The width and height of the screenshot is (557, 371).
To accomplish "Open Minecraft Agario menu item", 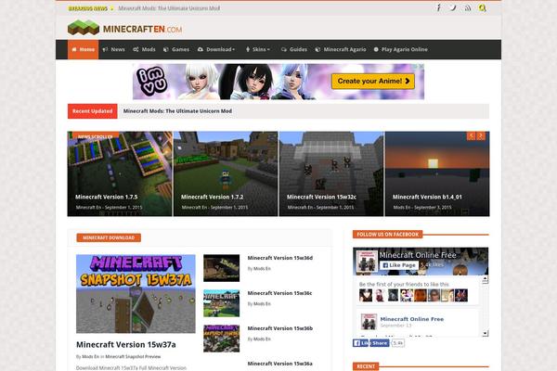I will [x=341, y=49].
